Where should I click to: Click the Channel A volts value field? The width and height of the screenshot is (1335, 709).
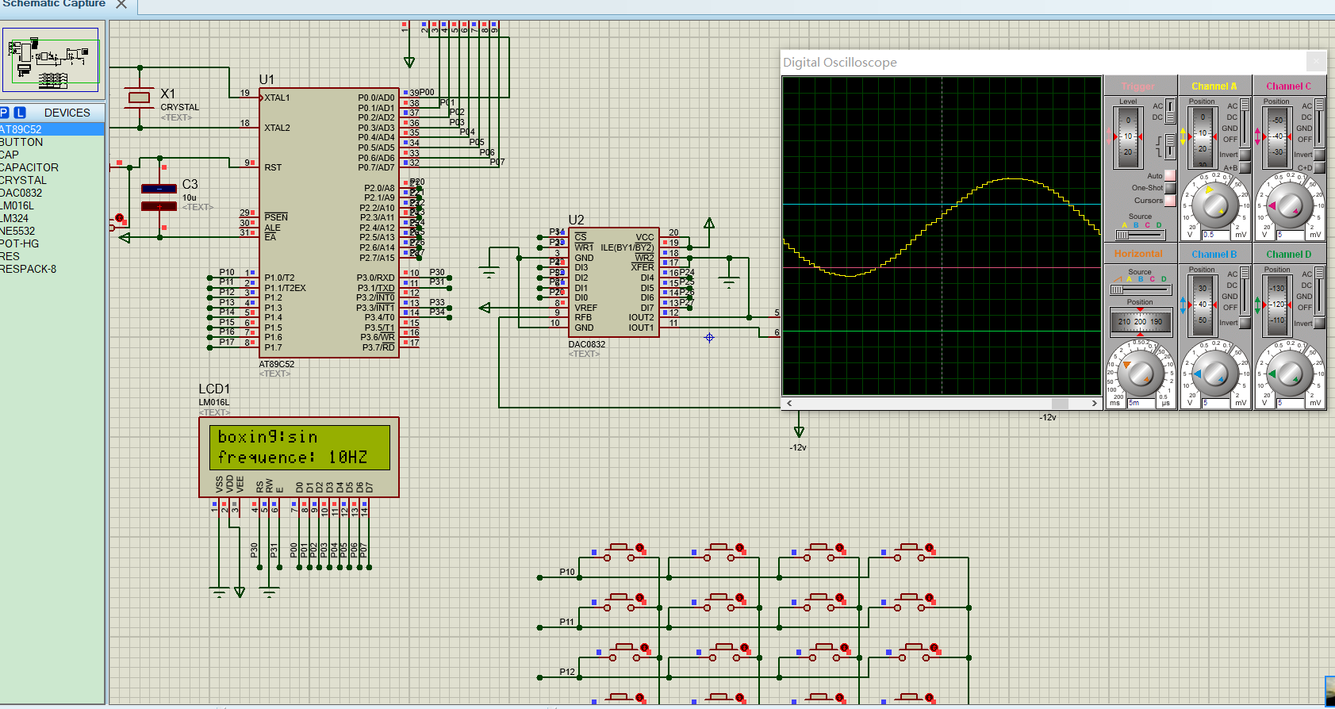(1217, 235)
